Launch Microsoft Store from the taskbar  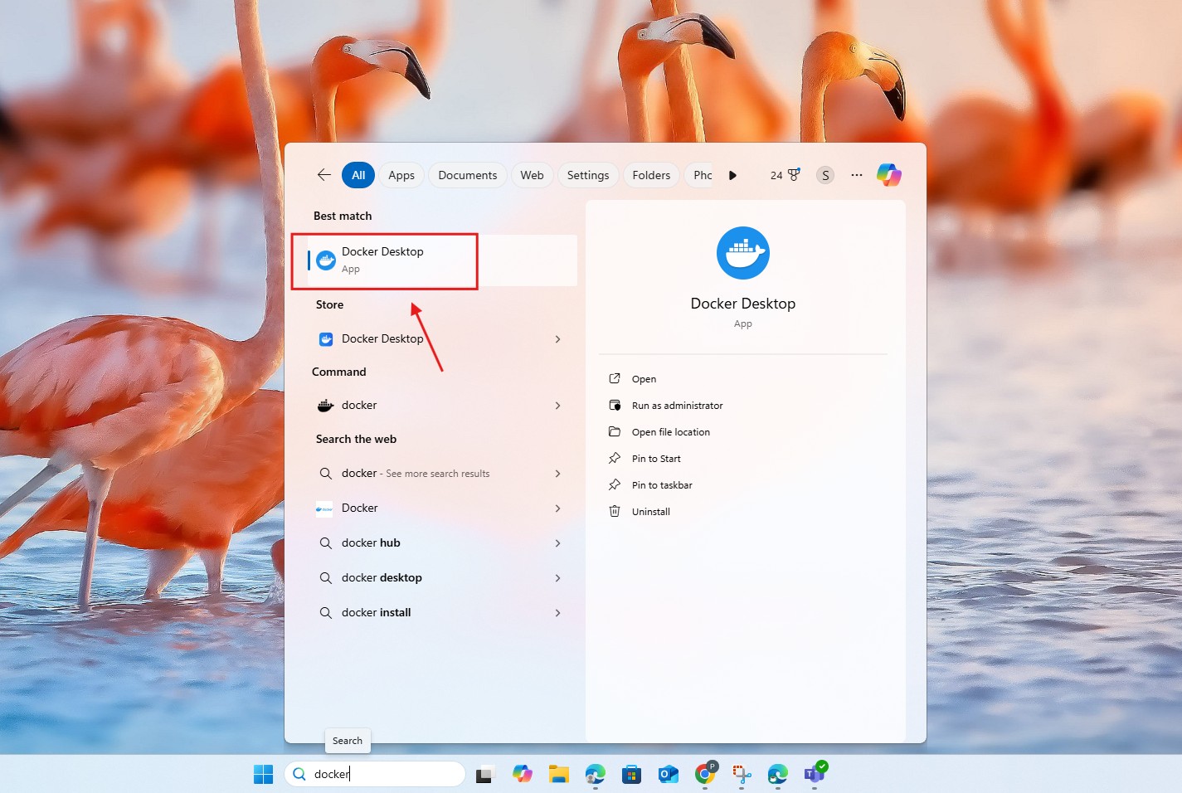(631, 774)
